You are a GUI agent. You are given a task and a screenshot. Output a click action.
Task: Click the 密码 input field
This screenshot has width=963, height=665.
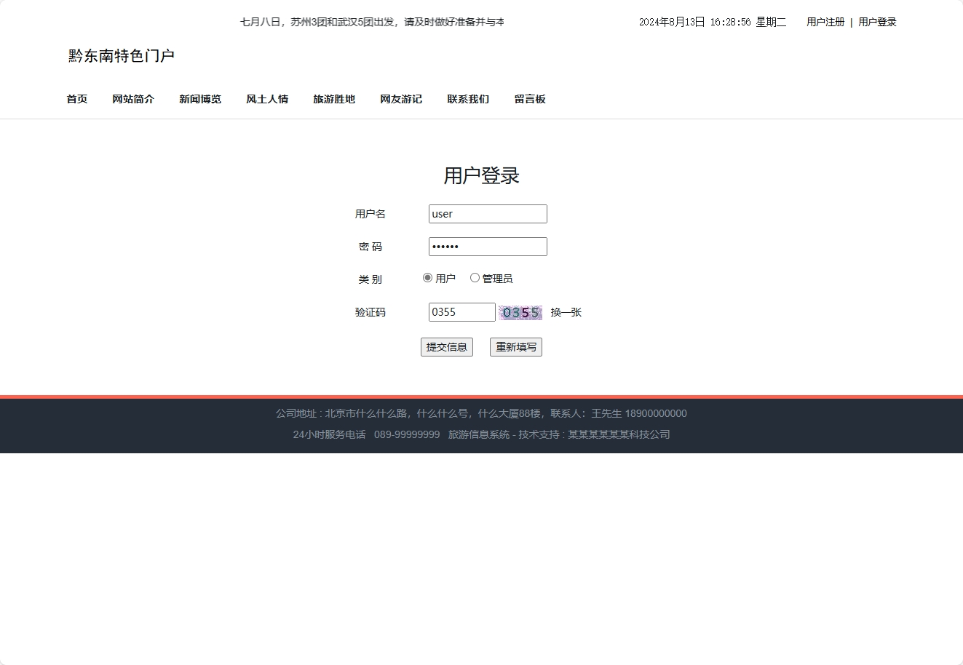click(488, 246)
